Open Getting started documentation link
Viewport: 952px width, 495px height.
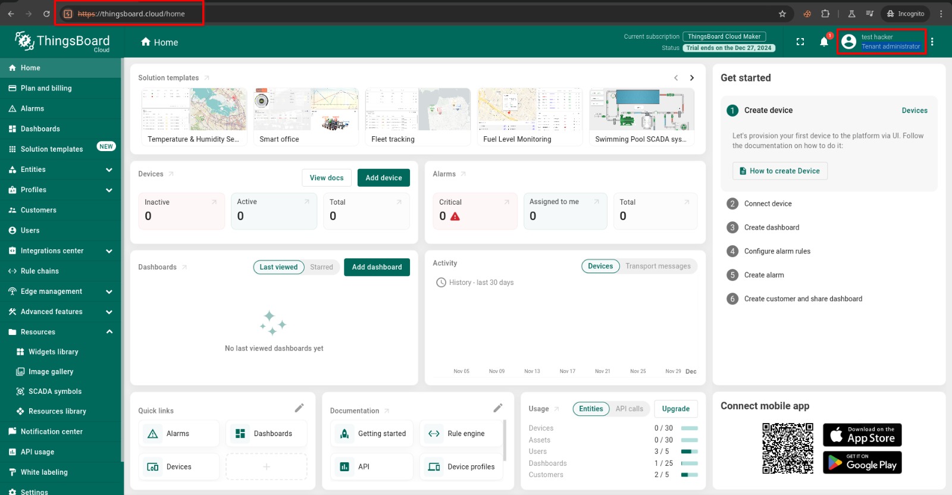pyautogui.click(x=372, y=434)
